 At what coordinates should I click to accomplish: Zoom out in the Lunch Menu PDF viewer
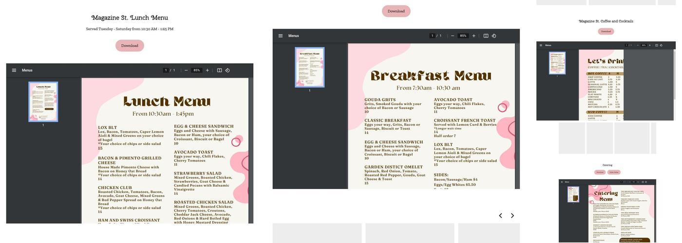coord(186,70)
